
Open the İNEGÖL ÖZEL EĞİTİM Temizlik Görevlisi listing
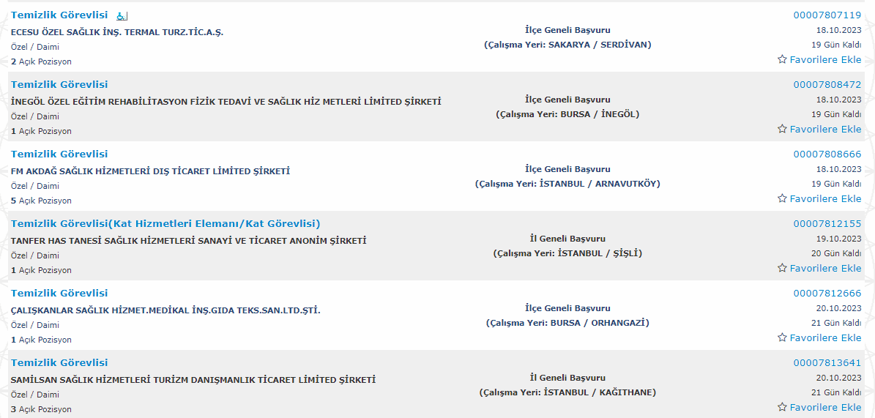coord(59,84)
